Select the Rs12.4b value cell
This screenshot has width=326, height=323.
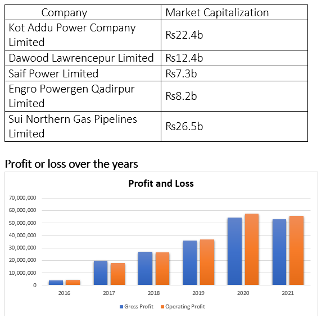[x=234, y=58]
